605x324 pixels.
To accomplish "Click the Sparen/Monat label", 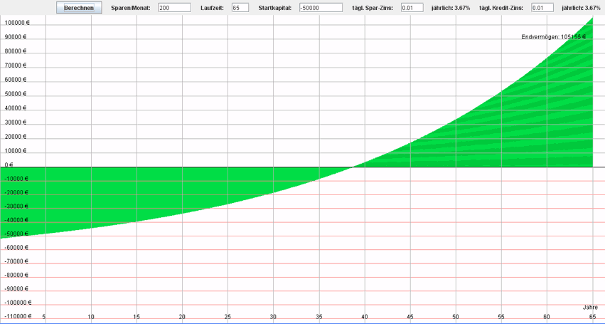I will pos(131,8).
